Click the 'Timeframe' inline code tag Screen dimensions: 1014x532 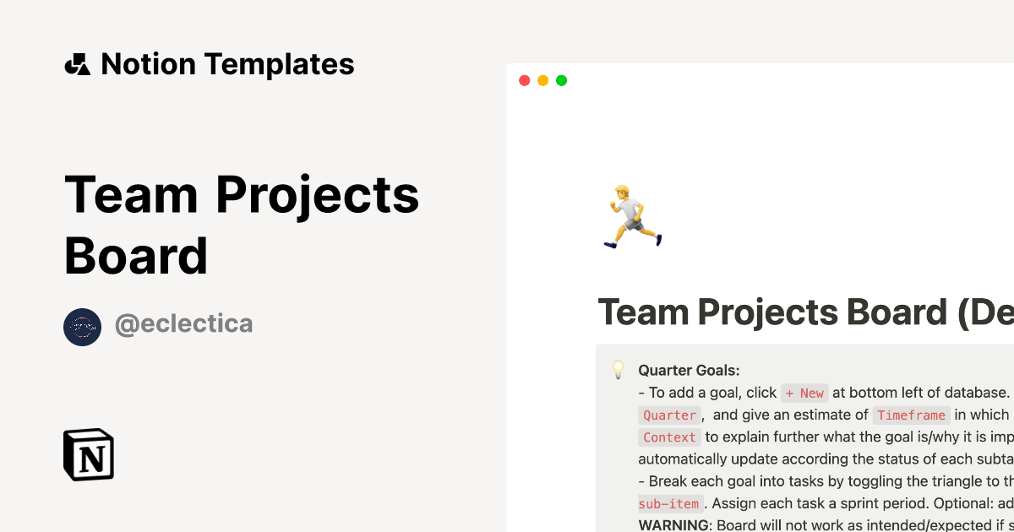tap(911, 415)
